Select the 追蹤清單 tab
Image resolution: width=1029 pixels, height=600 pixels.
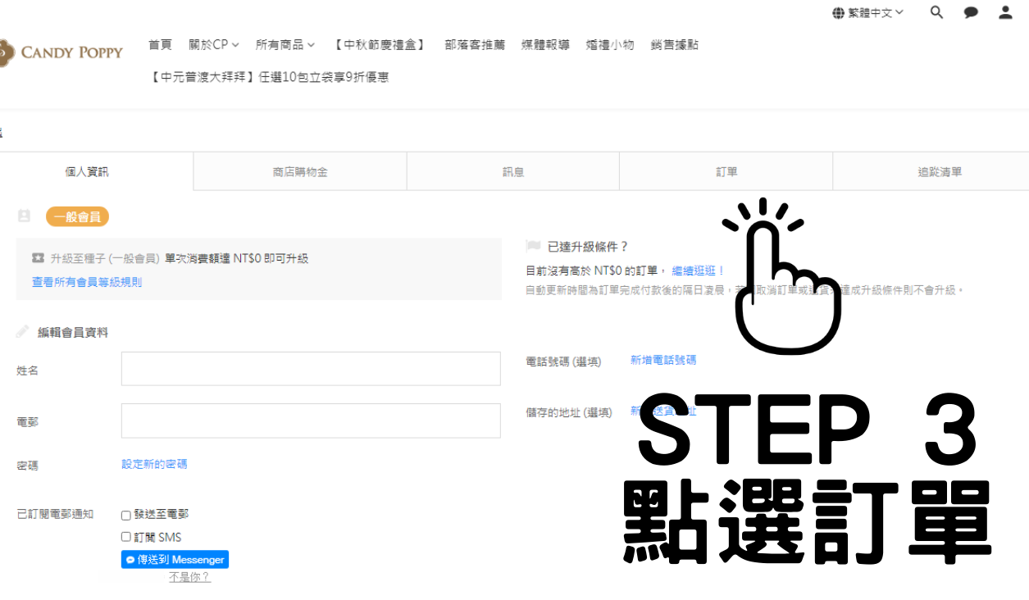[x=939, y=171]
